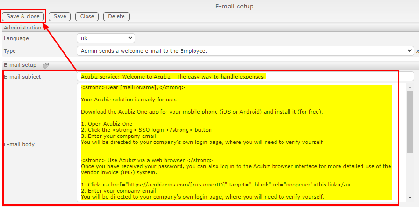Clear the Type field with the x
The image size is (419, 207).
pos(417,51)
